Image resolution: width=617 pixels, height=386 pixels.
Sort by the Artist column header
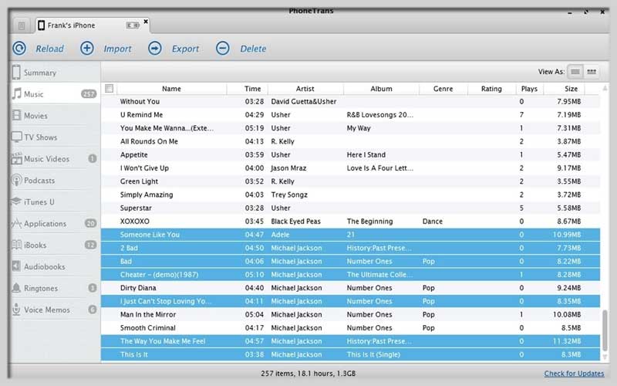305,89
